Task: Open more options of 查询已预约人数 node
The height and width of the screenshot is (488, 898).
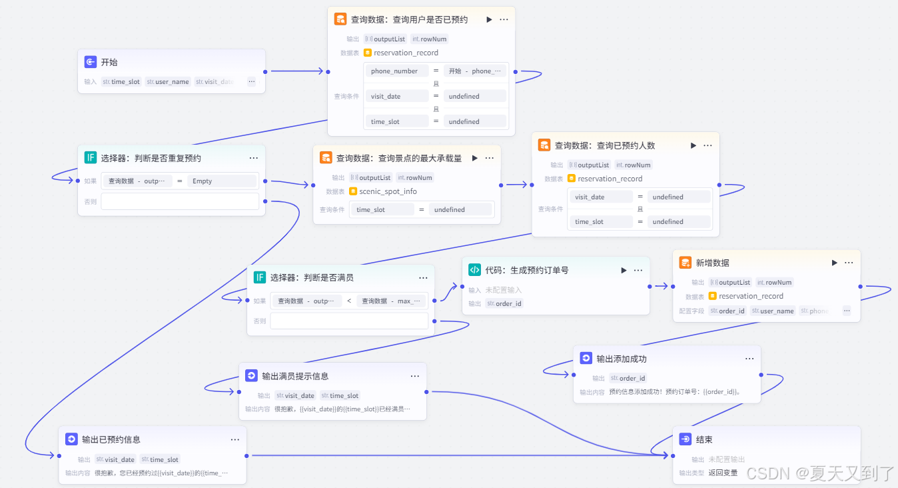Action: (707, 145)
